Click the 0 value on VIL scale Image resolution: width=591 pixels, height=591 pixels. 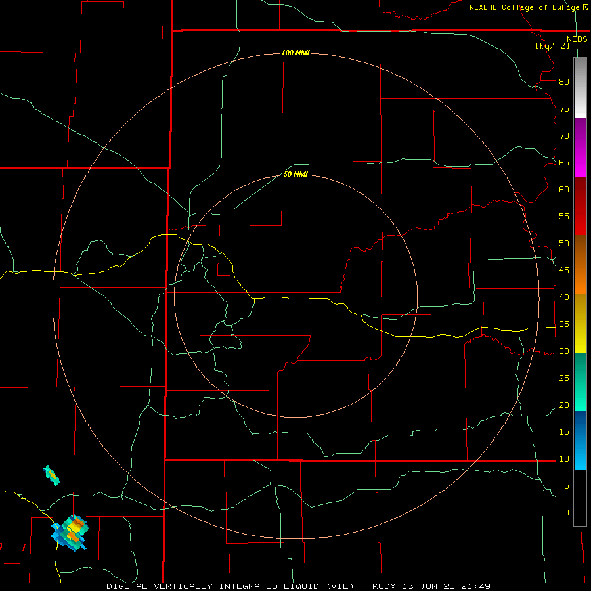coord(567,513)
